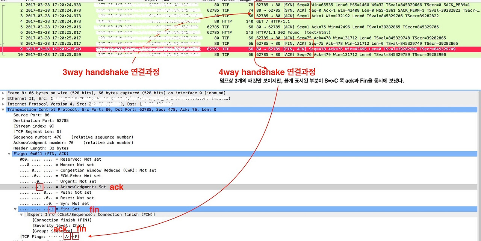
Task: Select the Reset: Not set row
Action: coord(57,198)
